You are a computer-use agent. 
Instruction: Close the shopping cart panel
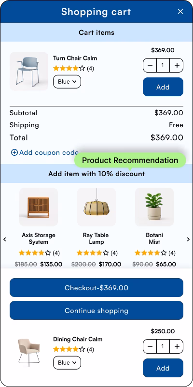180,11
